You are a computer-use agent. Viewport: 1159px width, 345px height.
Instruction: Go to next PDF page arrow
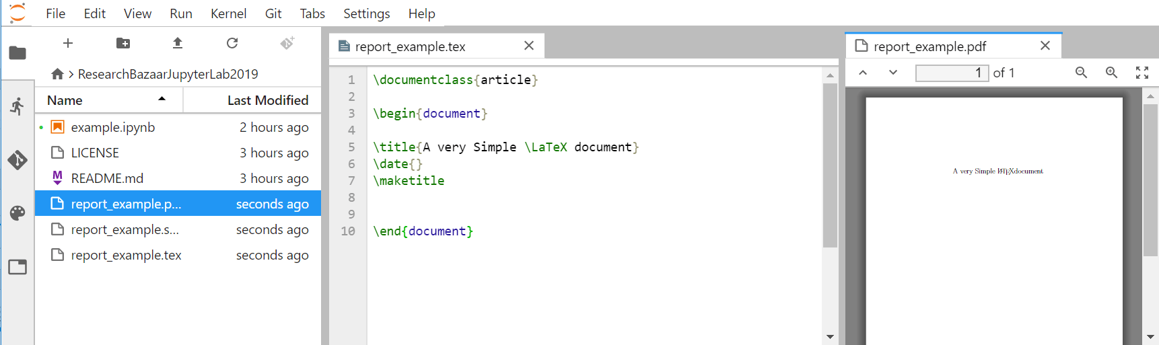pyautogui.click(x=893, y=73)
